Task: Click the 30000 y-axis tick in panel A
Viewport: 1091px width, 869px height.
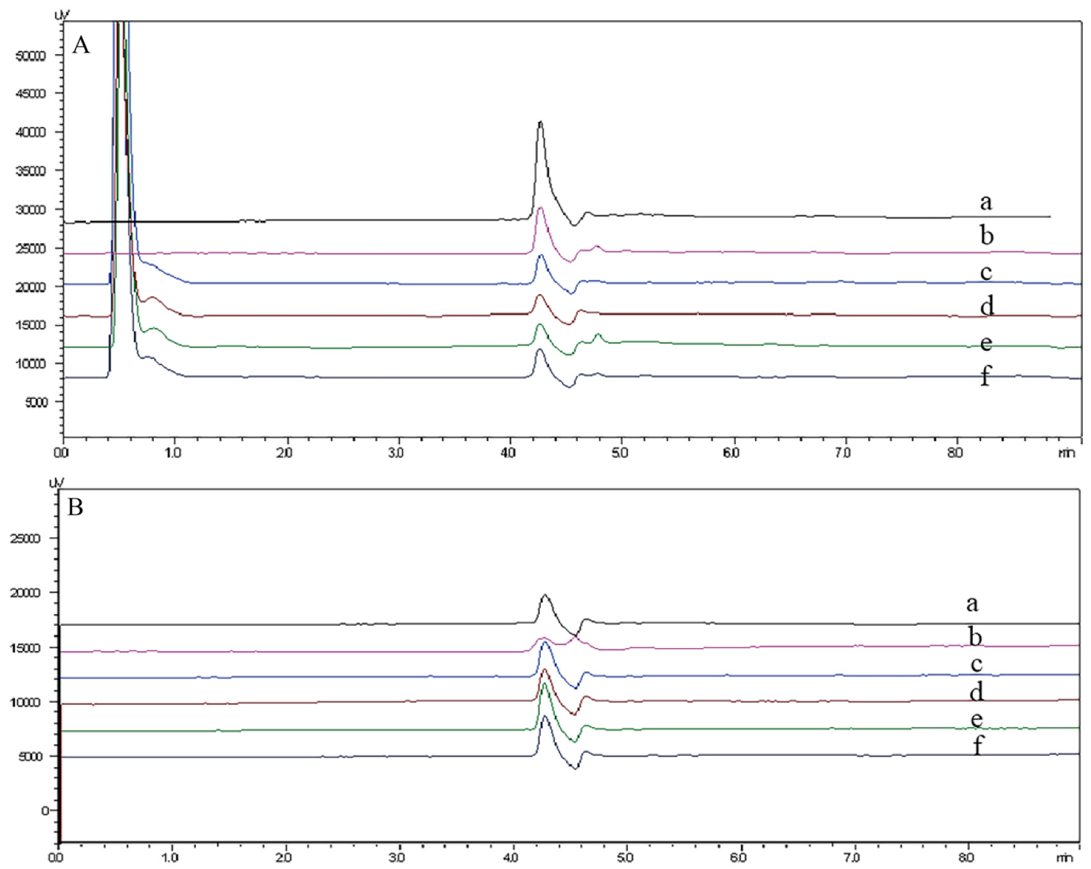Action: pos(31,210)
